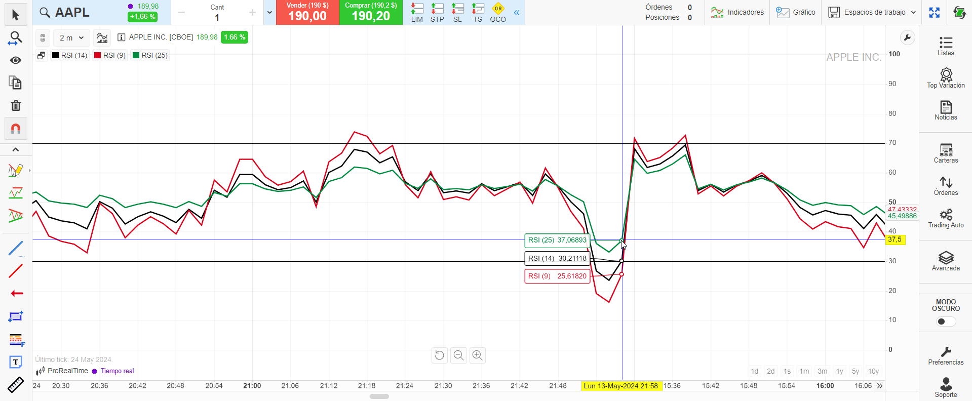This screenshot has width=972, height=401.
Task: Collapse the order buttons panel chevron
Action: 517,13
